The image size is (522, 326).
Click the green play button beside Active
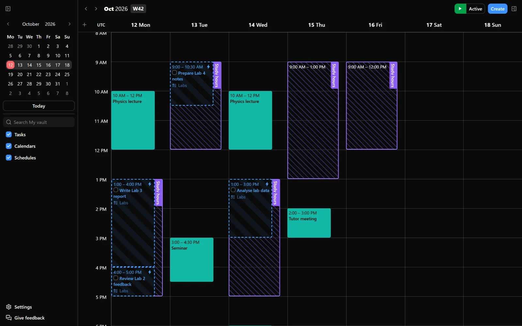[460, 9]
